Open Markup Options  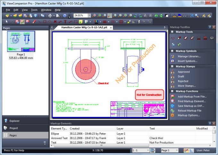(189, 115)
